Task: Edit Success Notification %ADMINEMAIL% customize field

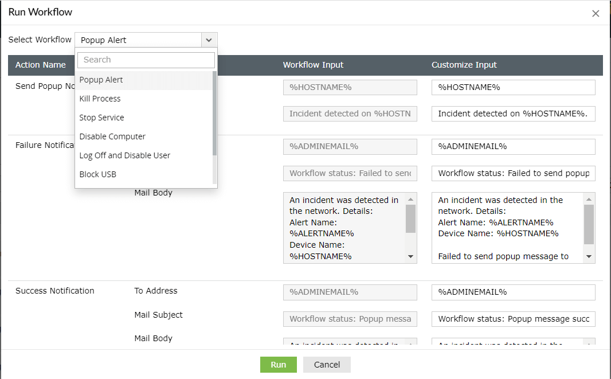Action: (x=513, y=292)
